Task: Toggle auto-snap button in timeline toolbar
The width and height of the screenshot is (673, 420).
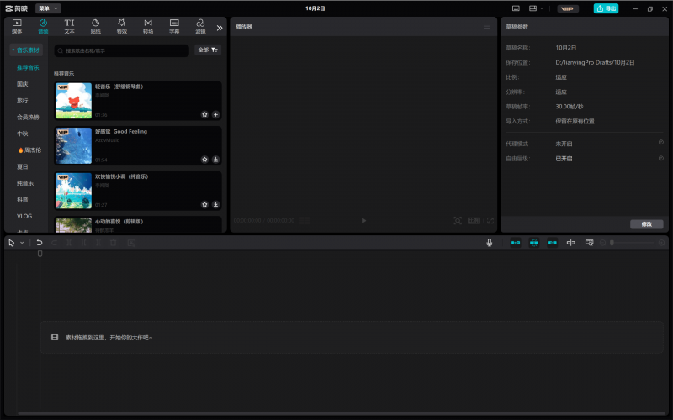Action: tap(534, 243)
